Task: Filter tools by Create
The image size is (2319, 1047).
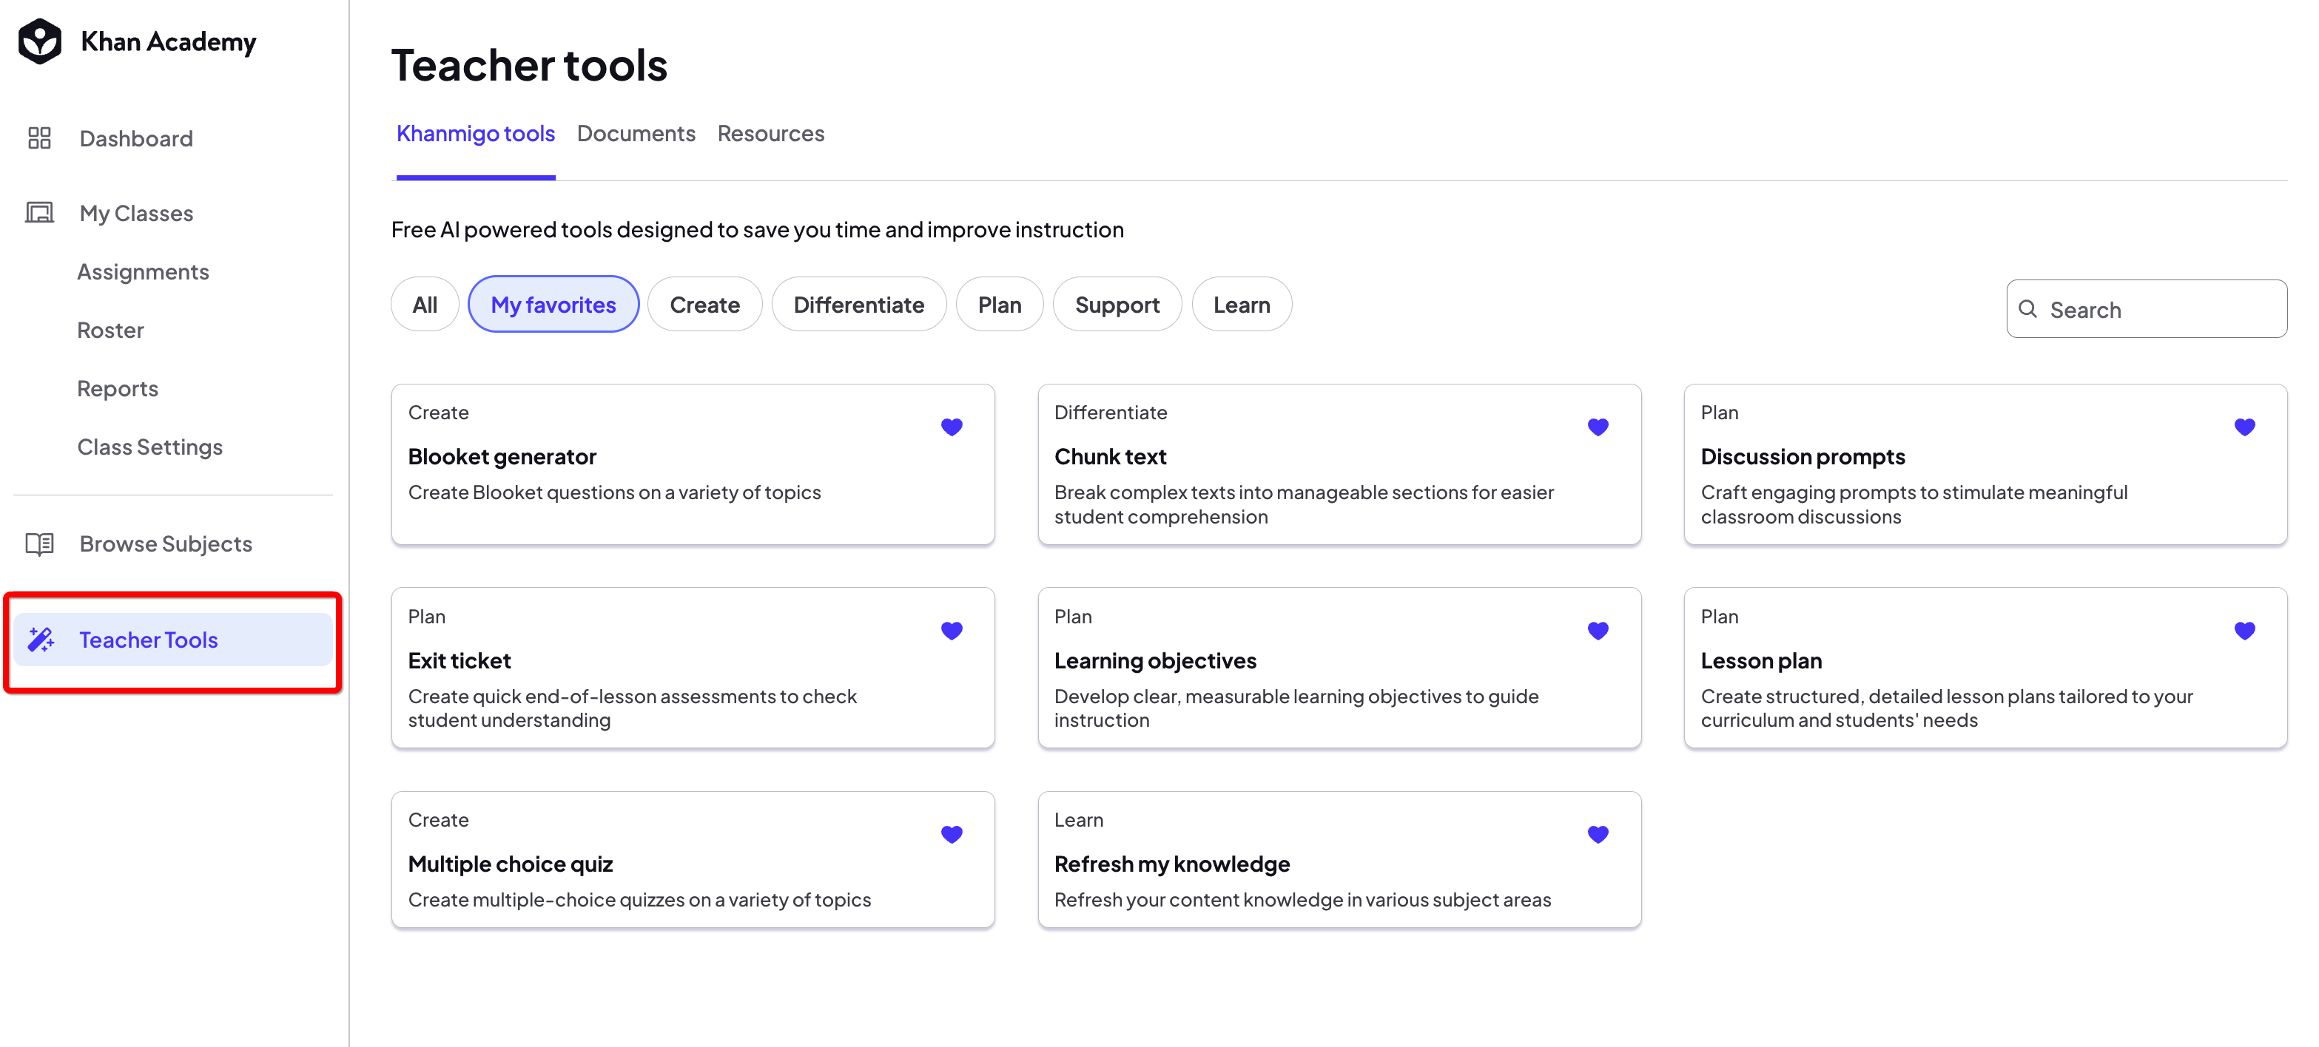Action: point(705,305)
